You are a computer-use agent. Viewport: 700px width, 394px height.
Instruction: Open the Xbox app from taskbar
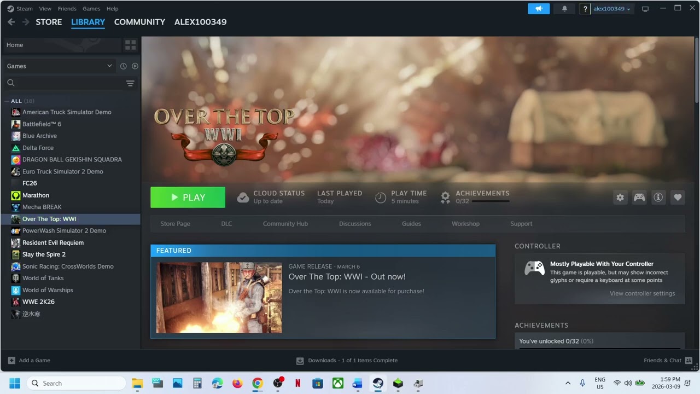(x=338, y=383)
